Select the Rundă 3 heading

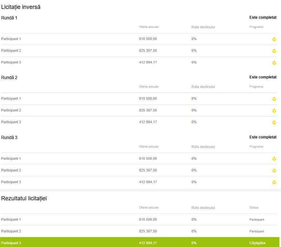pos(9,137)
